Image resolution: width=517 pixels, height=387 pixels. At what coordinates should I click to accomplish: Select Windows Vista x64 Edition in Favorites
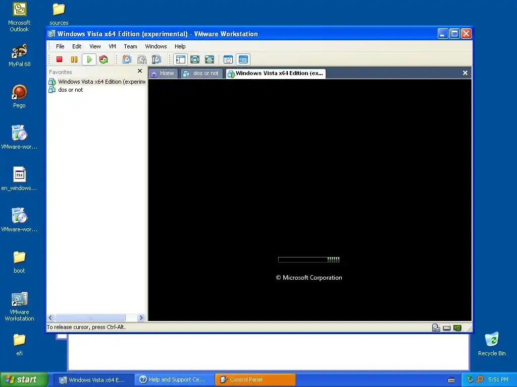coord(97,82)
